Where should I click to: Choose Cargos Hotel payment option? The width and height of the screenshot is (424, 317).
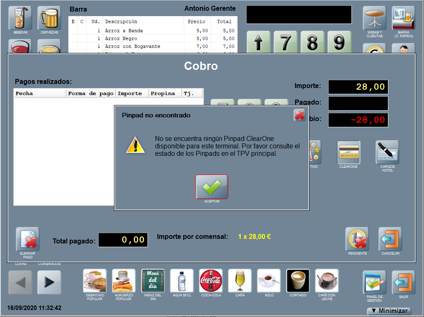click(x=387, y=153)
